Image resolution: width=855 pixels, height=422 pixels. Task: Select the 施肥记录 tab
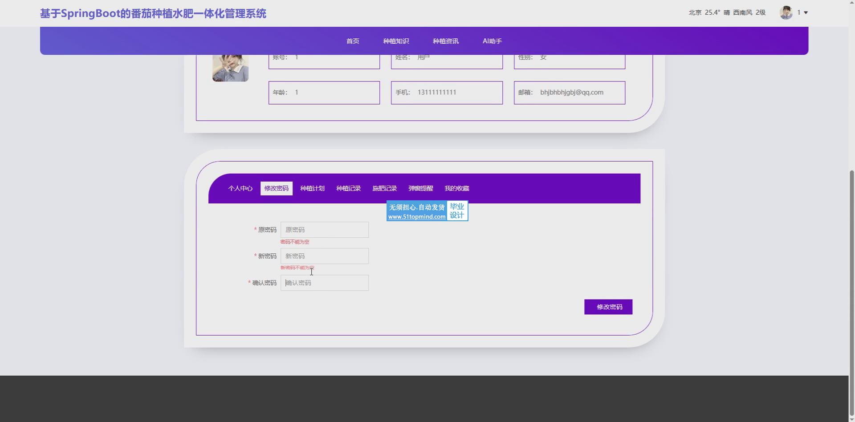384,188
